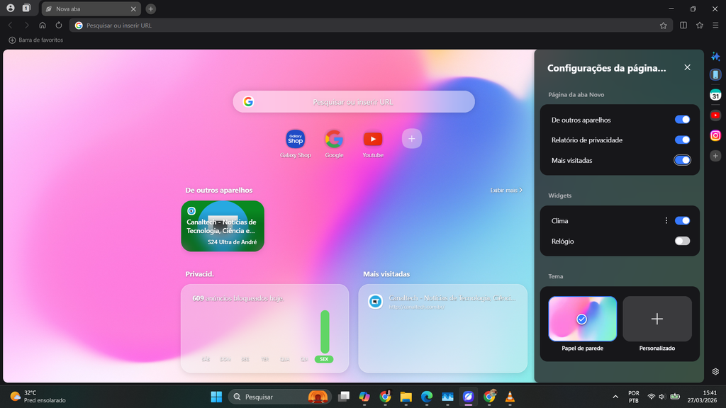Open the phone sidebar panel icon
The width and height of the screenshot is (726, 408).
[715, 75]
